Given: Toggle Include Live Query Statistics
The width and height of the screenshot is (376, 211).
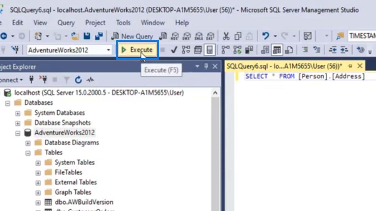Looking at the screenshot, I should pos(237,50).
